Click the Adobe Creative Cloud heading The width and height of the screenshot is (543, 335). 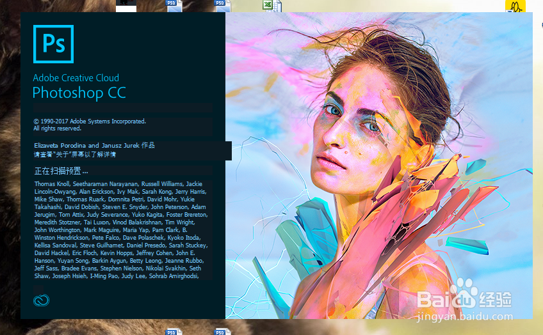click(76, 78)
